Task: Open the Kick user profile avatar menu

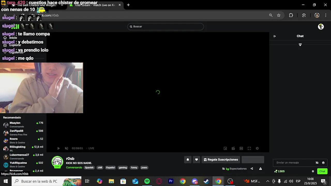Action: [321, 27]
